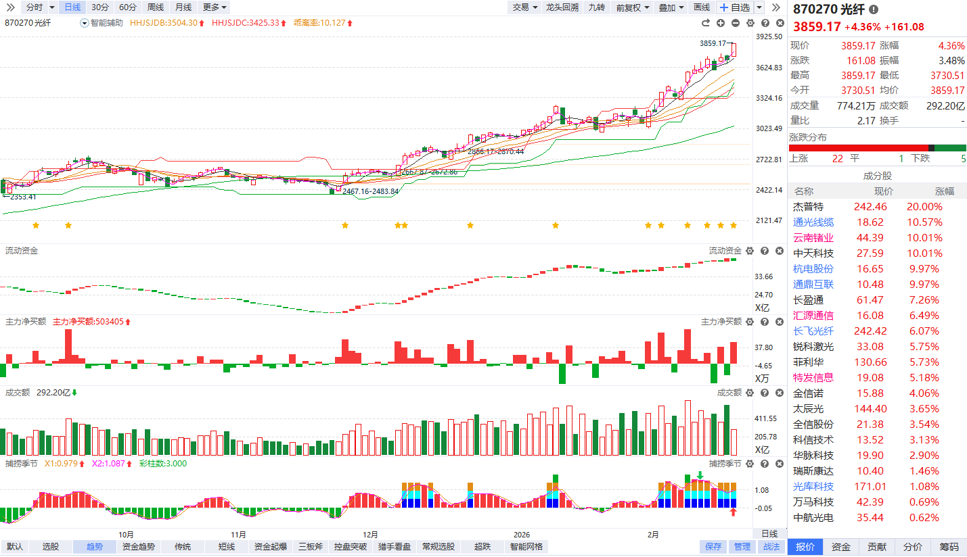The width and height of the screenshot is (967, 557).
Task: Switch chart period to 60分
Action: [127, 7]
